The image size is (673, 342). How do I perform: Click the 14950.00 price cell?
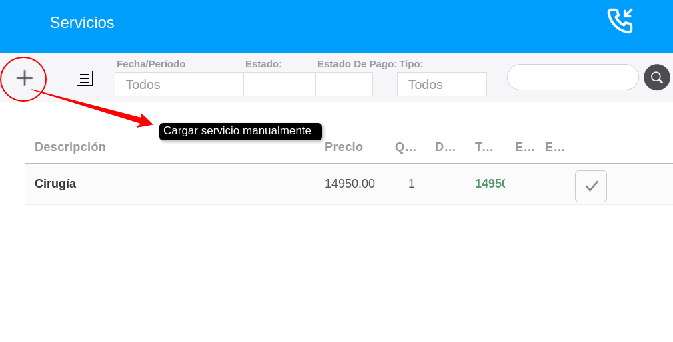coord(350,184)
